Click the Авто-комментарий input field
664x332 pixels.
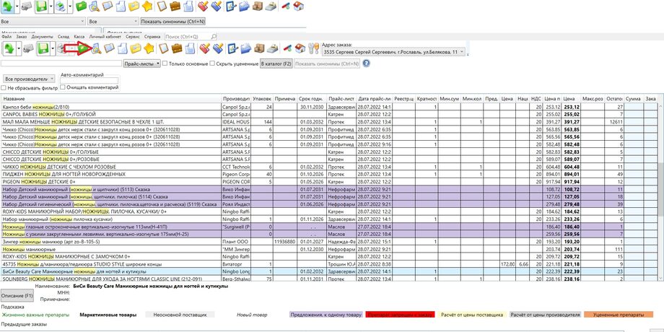pyautogui.click(x=89, y=80)
